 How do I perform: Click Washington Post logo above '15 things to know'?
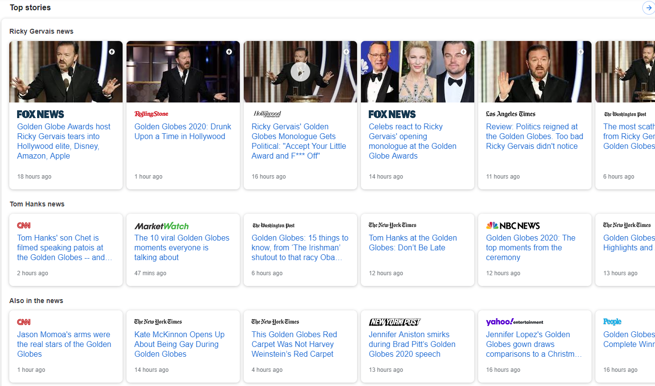(x=274, y=225)
